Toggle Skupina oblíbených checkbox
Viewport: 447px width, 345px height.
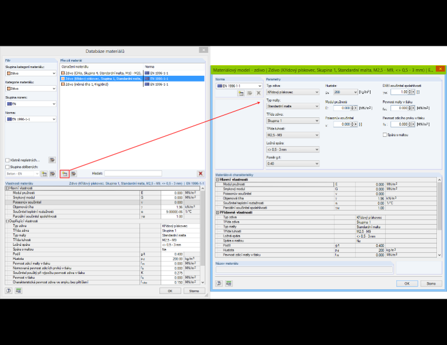coord(8,167)
